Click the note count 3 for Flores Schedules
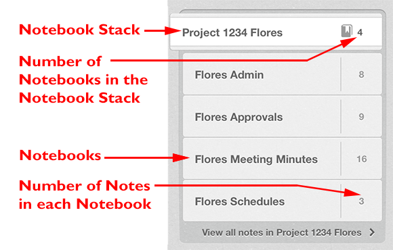This screenshot has width=393, height=250. pyautogui.click(x=361, y=201)
